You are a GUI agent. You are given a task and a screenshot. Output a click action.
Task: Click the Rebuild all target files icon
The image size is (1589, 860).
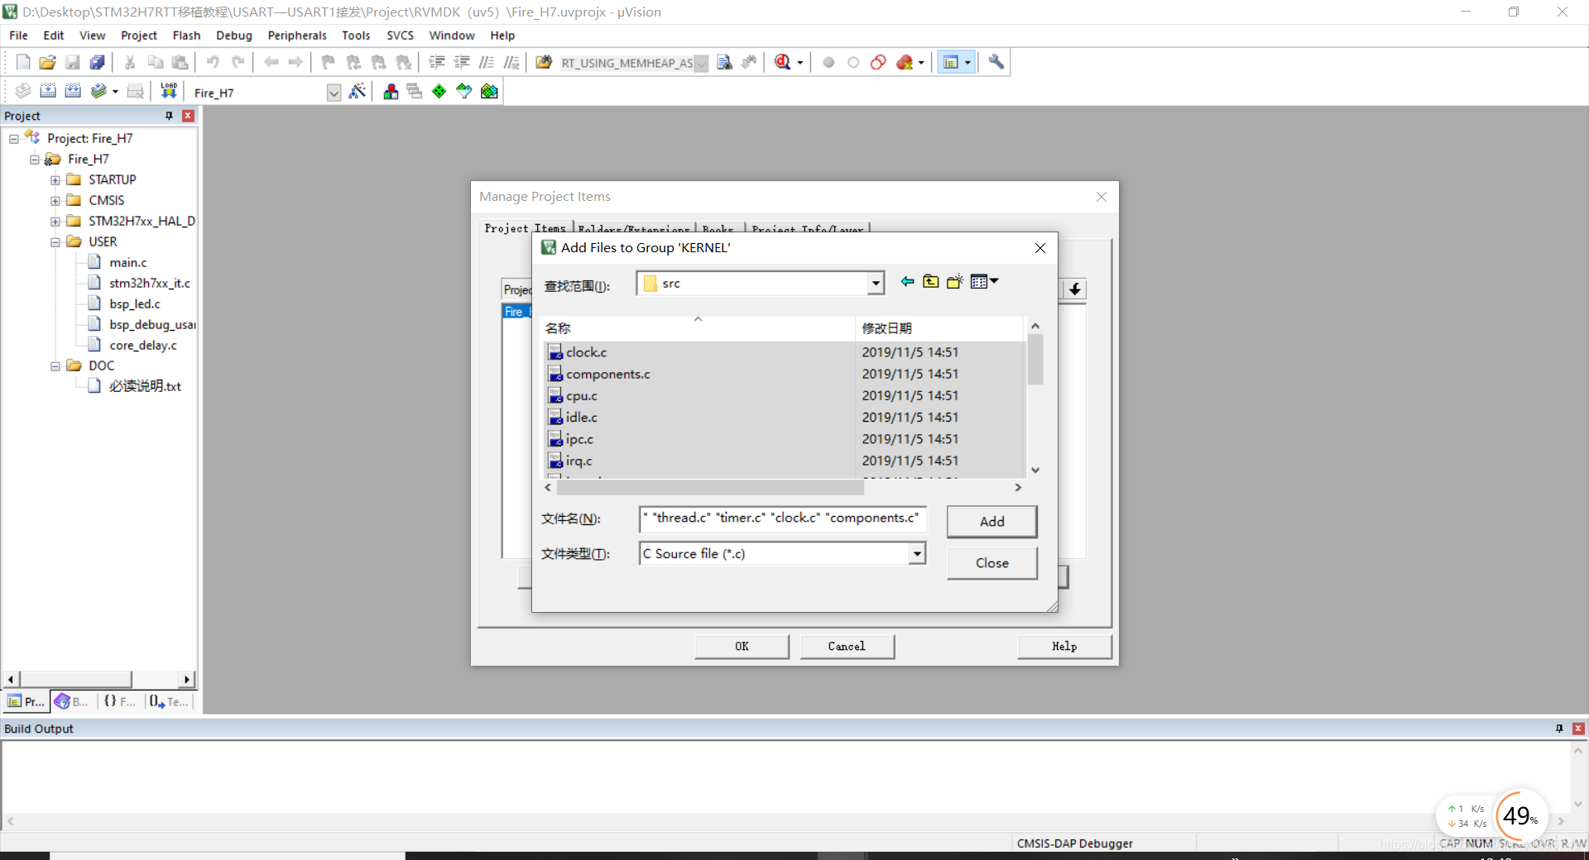pyautogui.click(x=73, y=91)
